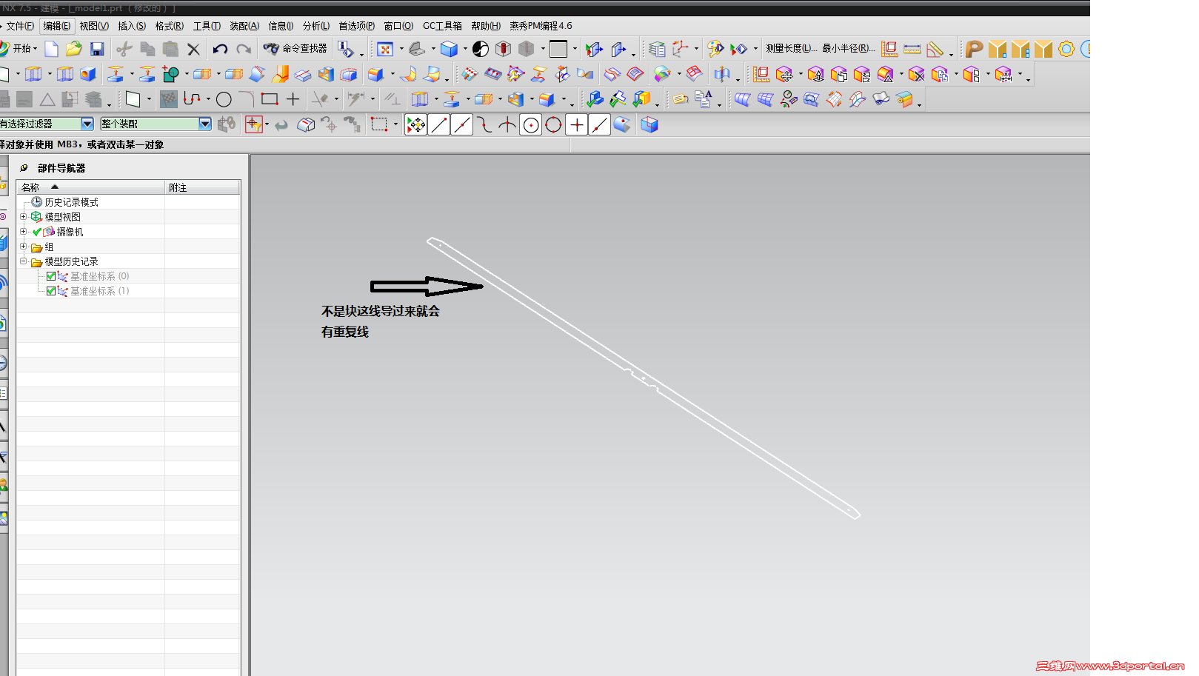This screenshot has width=1199, height=676.
Task: Toggle the quadrant point snap option
Action: click(553, 124)
